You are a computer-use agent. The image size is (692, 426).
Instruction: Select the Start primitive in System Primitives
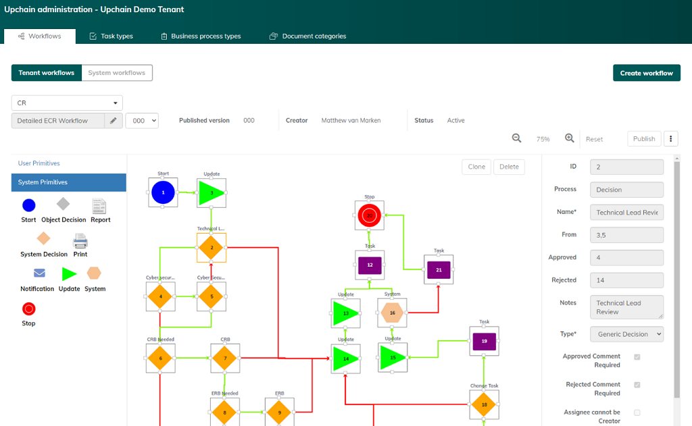(x=28, y=206)
